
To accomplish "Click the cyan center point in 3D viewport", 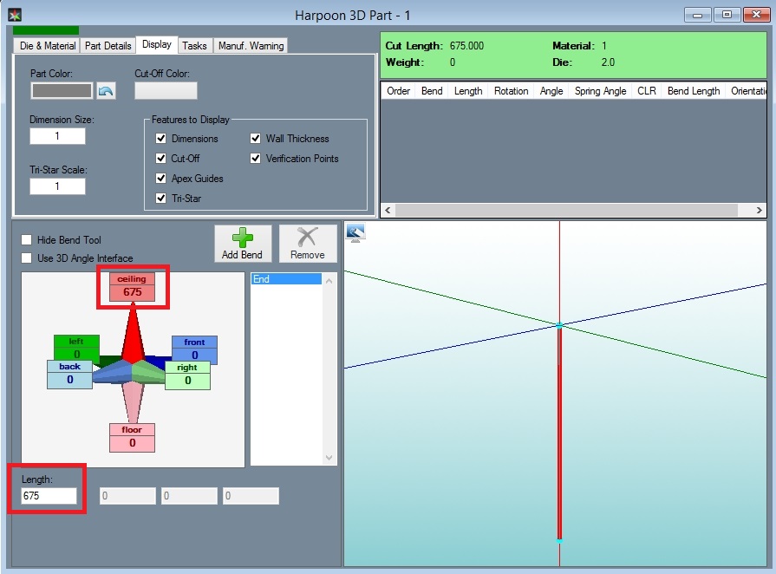I will click(559, 325).
